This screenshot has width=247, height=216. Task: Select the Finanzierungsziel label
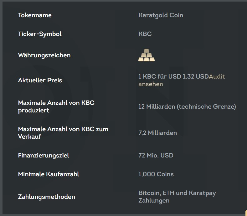(44, 156)
